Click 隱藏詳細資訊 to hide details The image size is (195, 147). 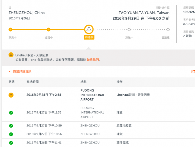pos(22,72)
